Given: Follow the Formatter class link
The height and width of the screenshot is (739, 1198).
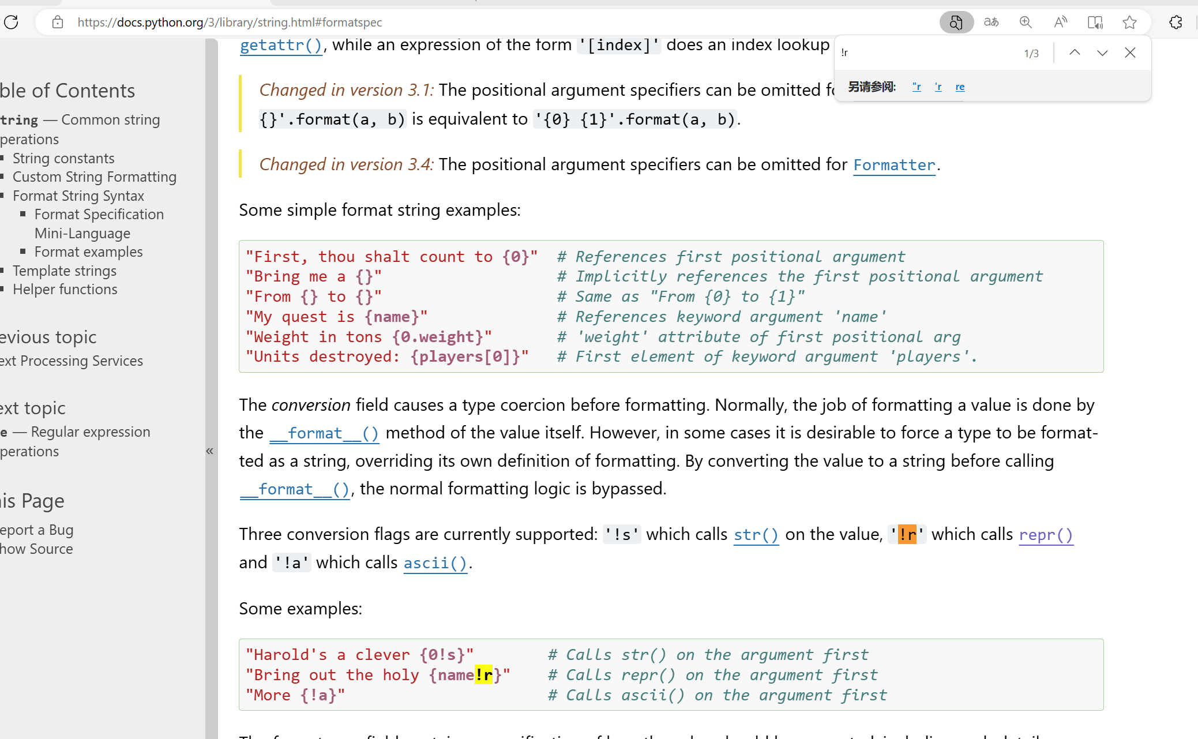Looking at the screenshot, I should [893, 165].
